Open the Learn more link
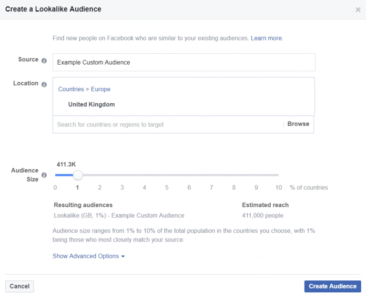 click(266, 38)
